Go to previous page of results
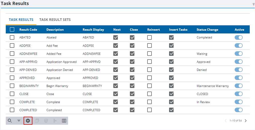 [225, 121]
